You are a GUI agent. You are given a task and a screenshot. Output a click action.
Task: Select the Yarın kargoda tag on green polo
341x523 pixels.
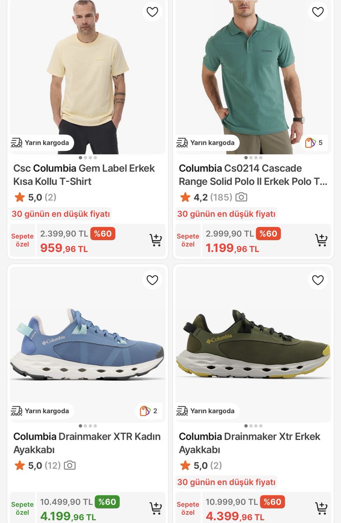[208, 143]
